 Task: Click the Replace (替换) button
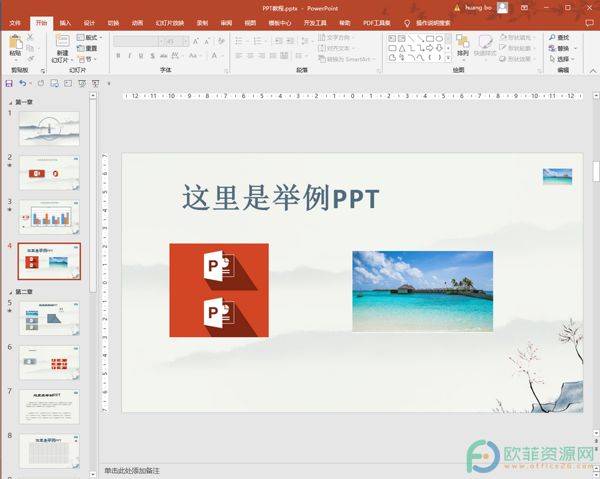coord(562,48)
